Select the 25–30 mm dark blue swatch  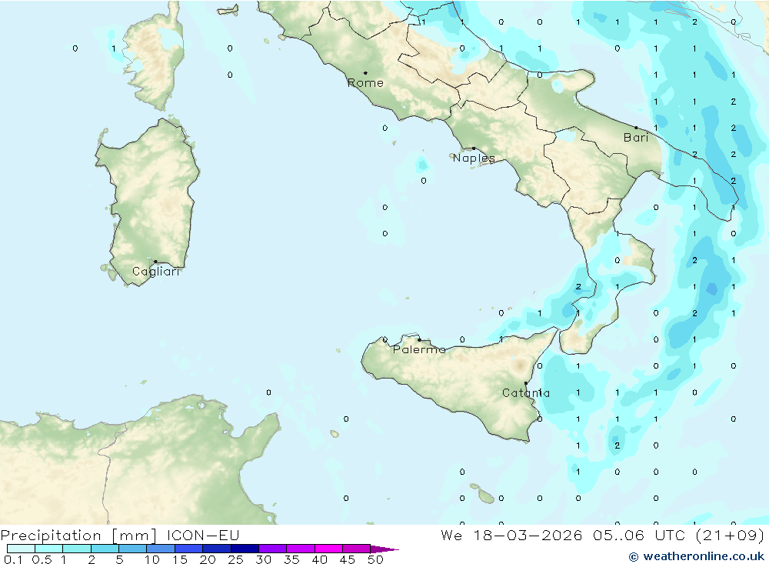[245, 549]
